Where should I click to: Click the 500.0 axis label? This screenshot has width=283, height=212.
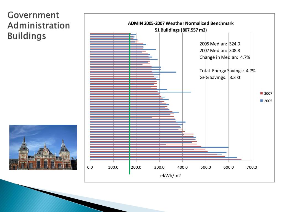tap(206, 167)
